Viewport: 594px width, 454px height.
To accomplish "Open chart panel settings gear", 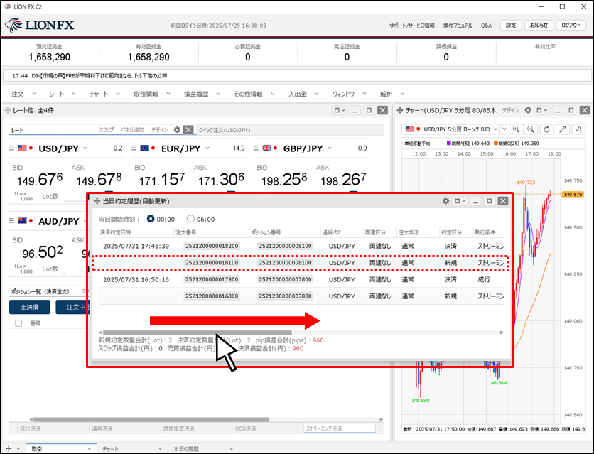I will 526,111.
